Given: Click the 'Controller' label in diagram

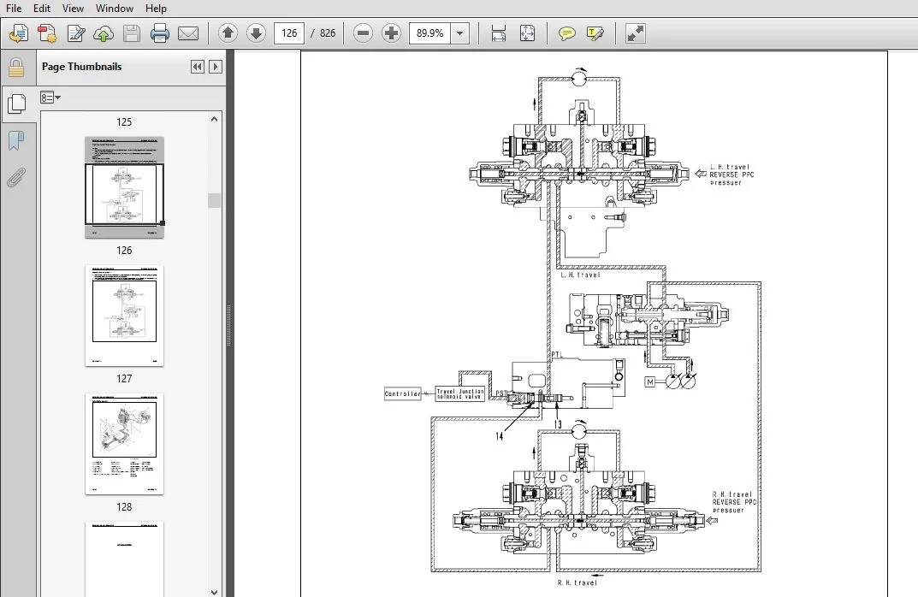Looking at the screenshot, I should [x=403, y=394].
